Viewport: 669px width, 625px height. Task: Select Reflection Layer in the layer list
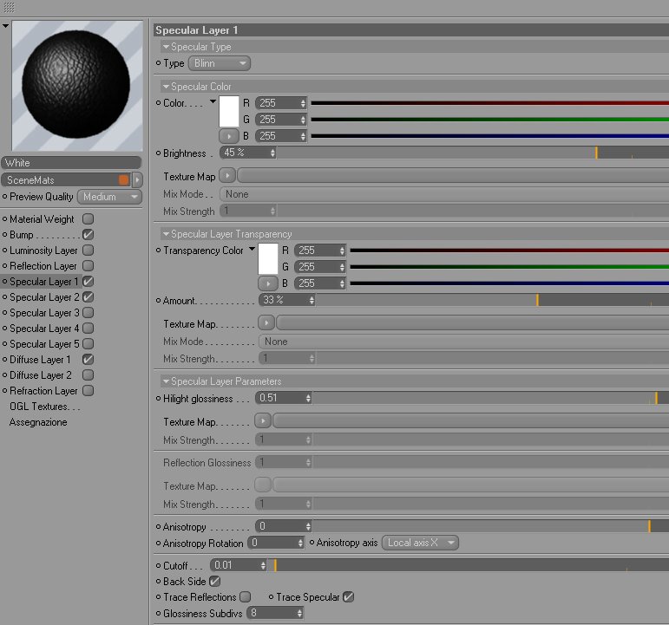[x=43, y=266]
